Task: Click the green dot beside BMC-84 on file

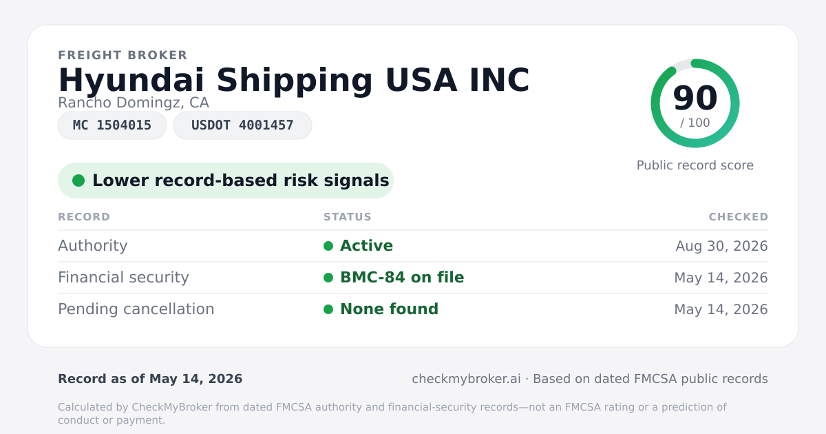Action: click(328, 278)
